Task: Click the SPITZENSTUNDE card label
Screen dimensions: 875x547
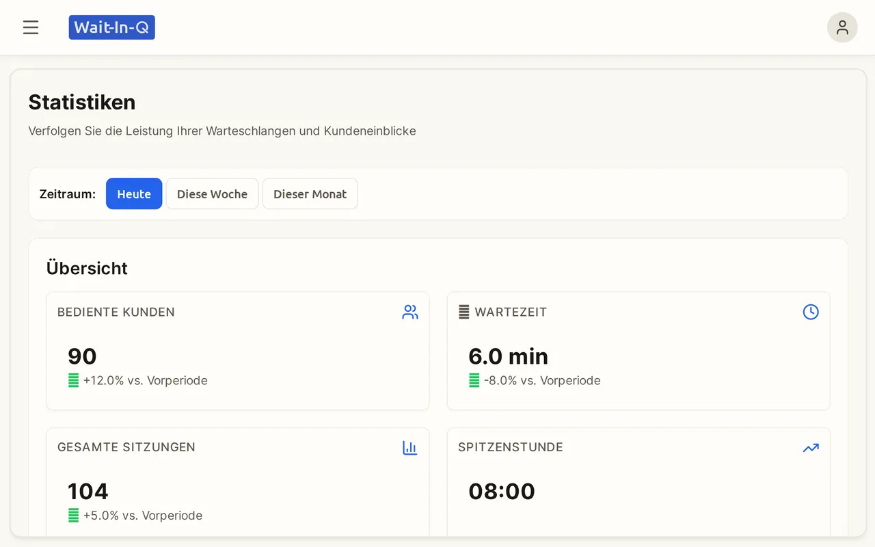Action: pyautogui.click(x=511, y=447)
